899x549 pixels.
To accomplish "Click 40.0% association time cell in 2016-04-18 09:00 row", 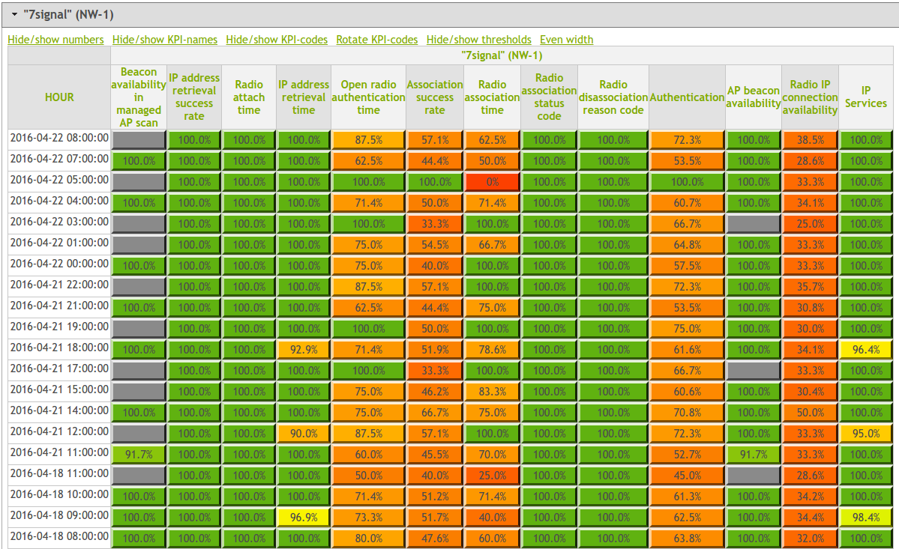I will [492, 518].
